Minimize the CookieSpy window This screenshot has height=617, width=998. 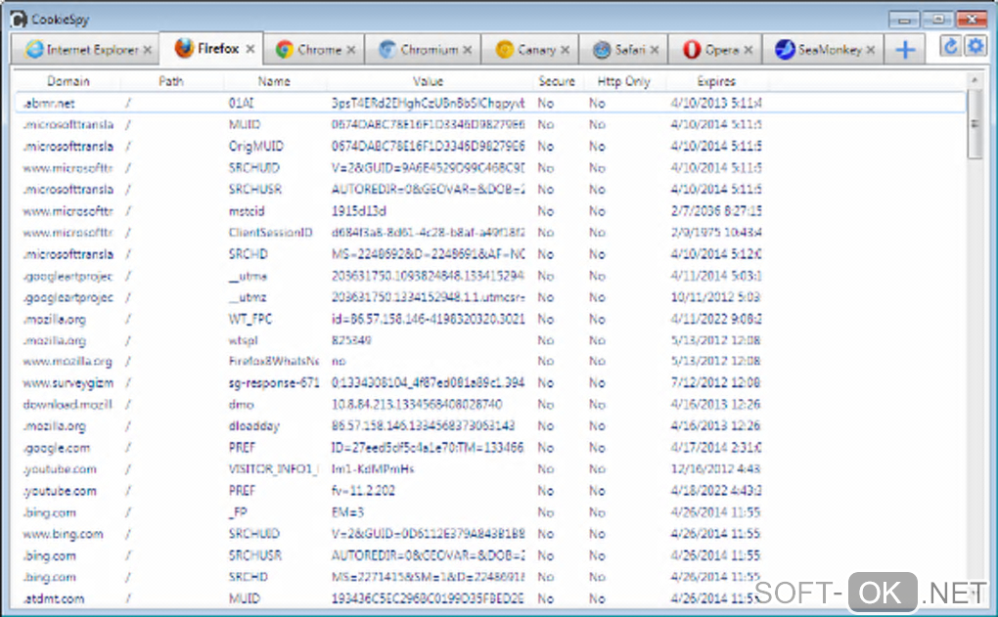coord(904,20)
